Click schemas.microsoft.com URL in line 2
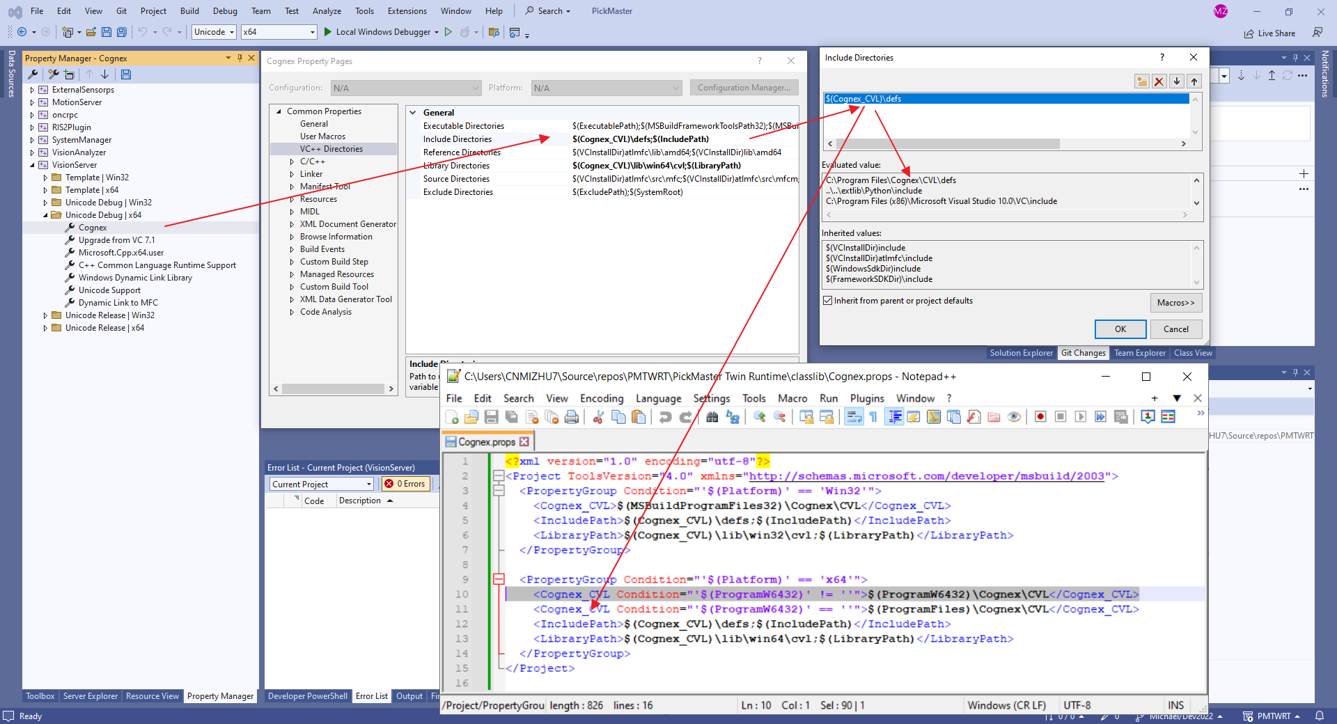Screen dimensions: 1337x724 point(926,476)
